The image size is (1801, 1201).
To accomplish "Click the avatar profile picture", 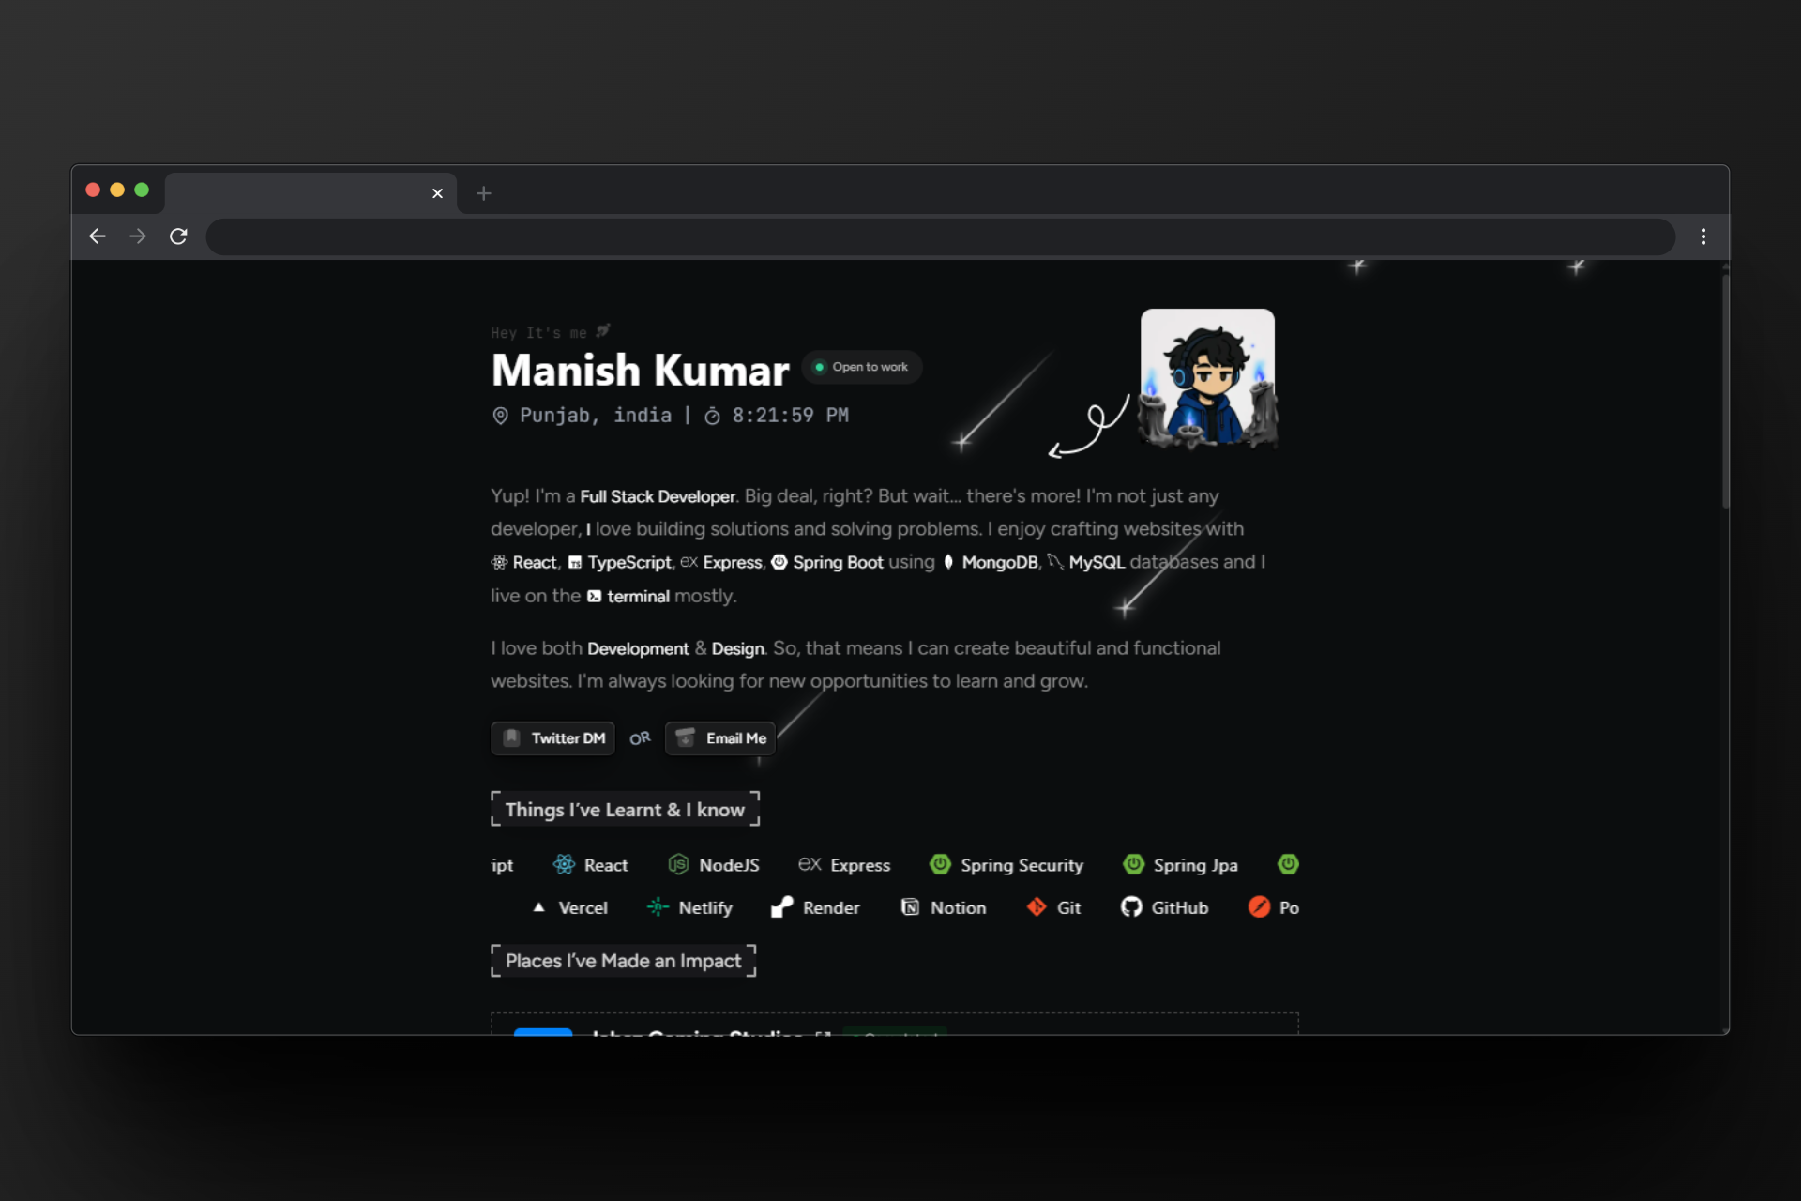I will (1207, 377).
